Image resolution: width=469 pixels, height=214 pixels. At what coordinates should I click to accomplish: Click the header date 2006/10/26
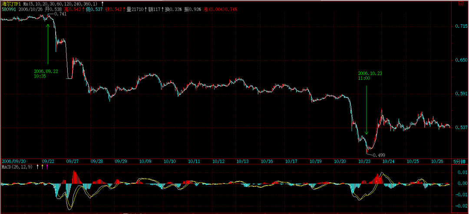click(30, 10)
